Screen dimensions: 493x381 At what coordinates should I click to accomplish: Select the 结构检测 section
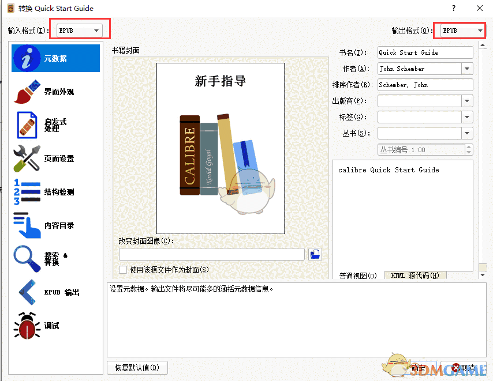point(55,191)
